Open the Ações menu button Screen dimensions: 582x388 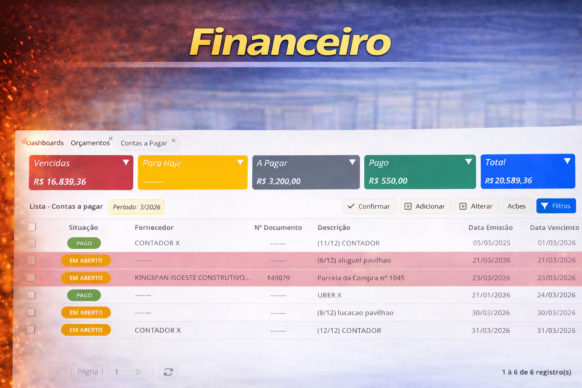tap(517, 206)
